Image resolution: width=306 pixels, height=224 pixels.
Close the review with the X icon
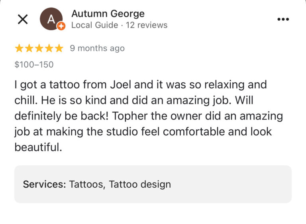point(23,19)
